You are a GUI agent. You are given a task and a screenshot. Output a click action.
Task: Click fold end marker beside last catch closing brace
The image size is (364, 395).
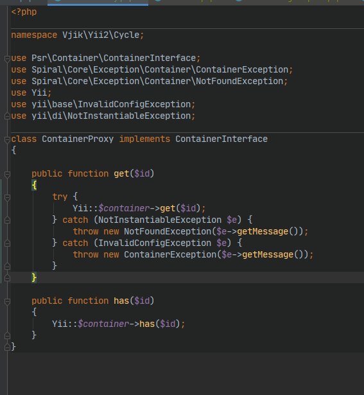[x=7, y=266]
